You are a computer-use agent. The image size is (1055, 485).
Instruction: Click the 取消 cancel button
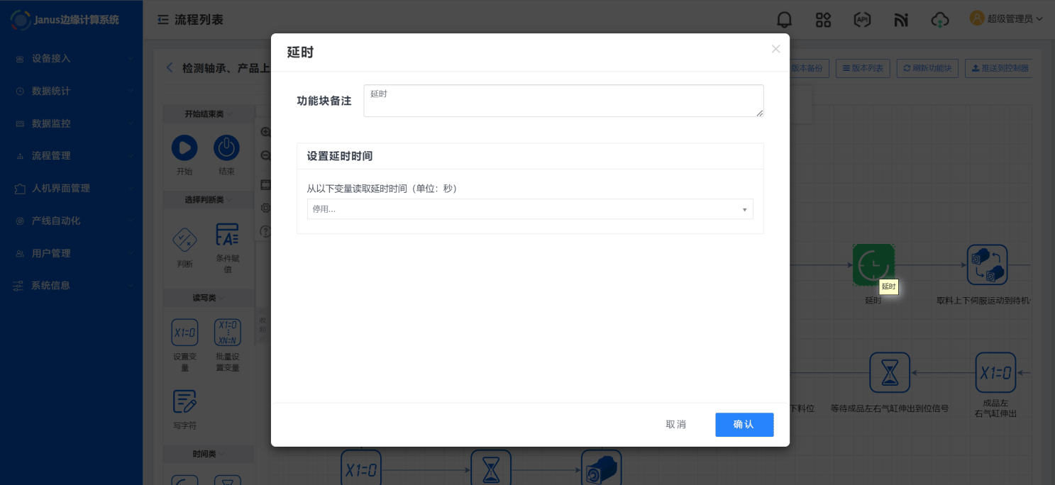[x=675, y=424]
